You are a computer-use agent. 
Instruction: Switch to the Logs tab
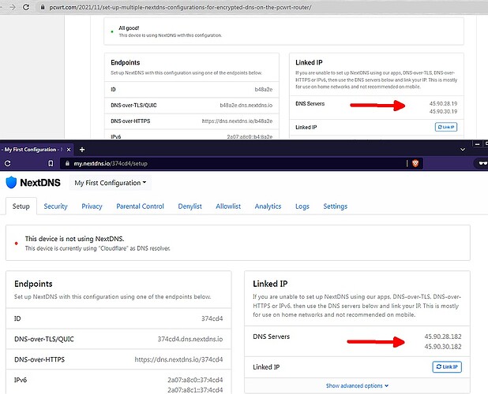pos(302,206)
